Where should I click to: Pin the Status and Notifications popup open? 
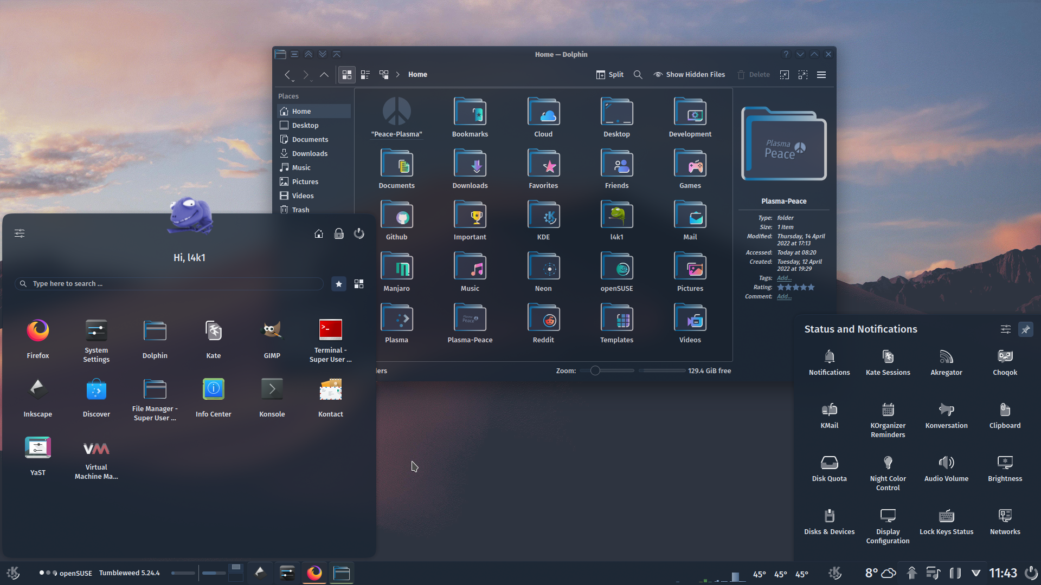tap(1025, 329)
